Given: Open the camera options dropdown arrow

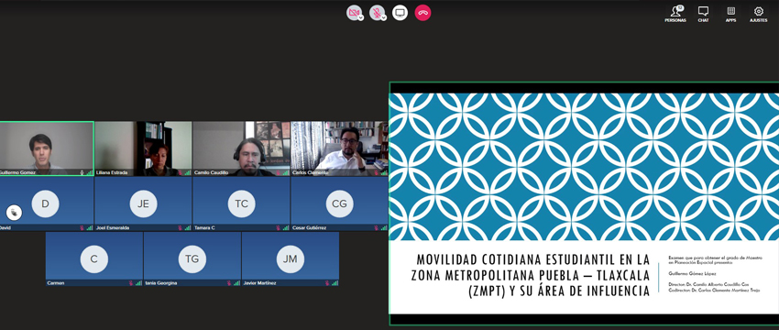Looking at the screenshot, I should [x=361, y=16].
